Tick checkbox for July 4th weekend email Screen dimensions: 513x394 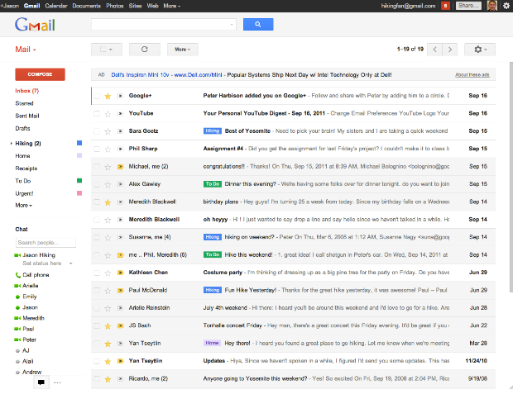pyautogui.click(x=97, y=308)
